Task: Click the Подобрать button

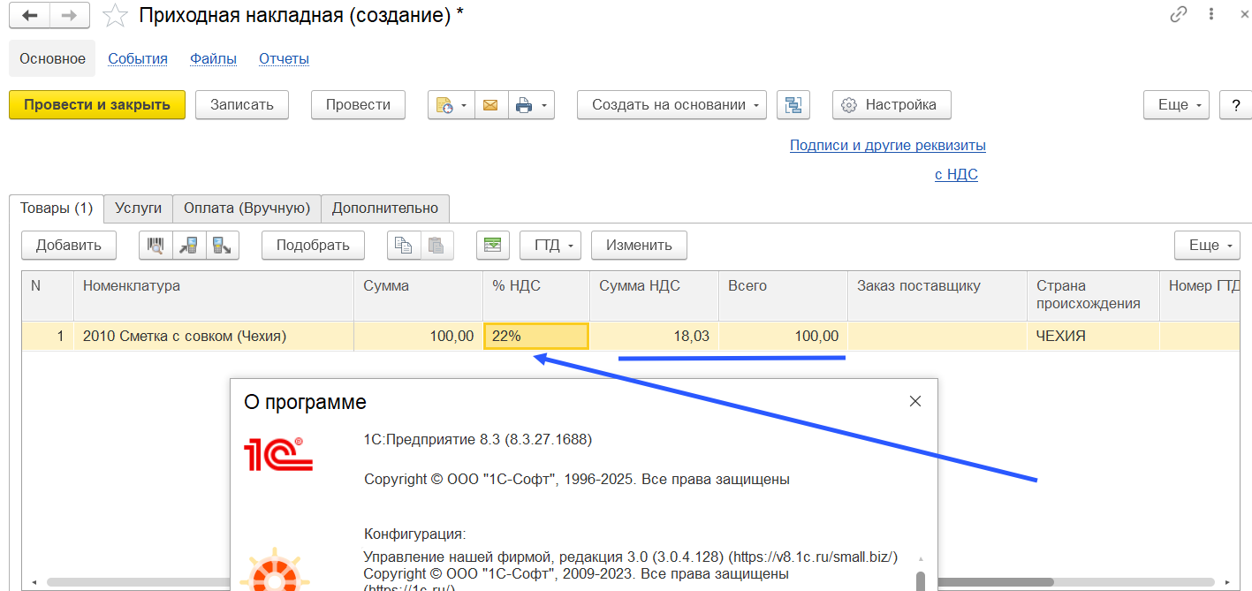Action: pyautogui.click(x=313, y=246)
